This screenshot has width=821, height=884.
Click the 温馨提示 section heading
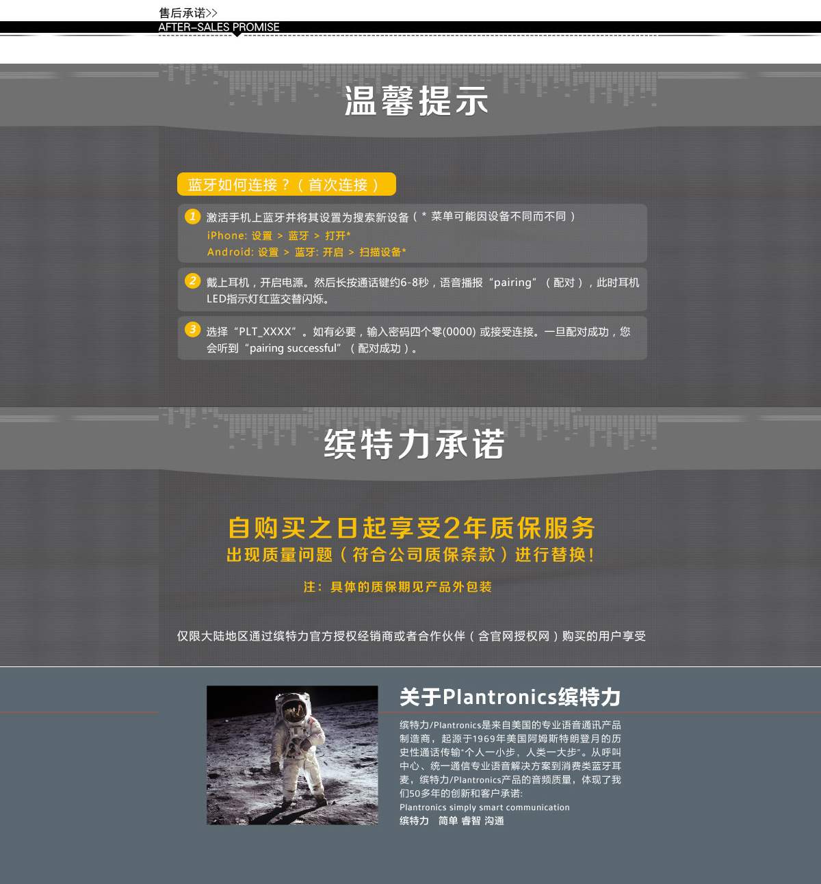[x=416, y=101]
